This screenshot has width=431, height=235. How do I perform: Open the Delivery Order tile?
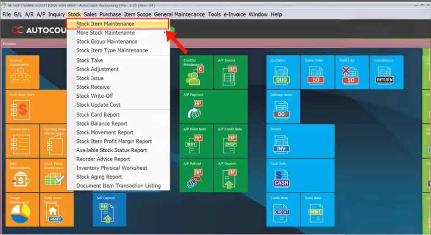point(283,106)
